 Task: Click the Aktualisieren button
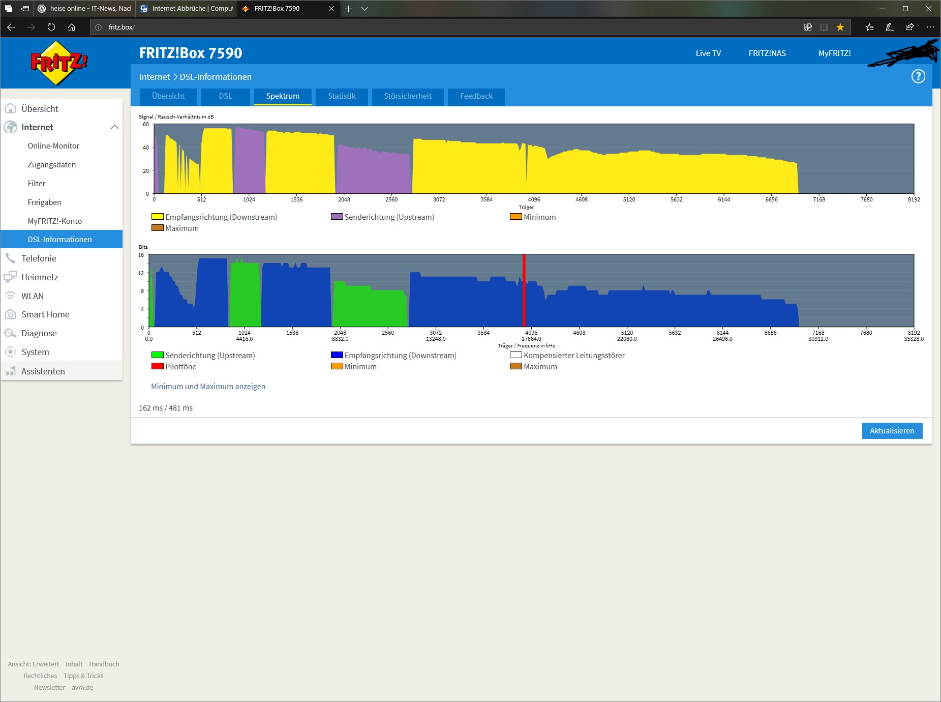pos(892,431)
